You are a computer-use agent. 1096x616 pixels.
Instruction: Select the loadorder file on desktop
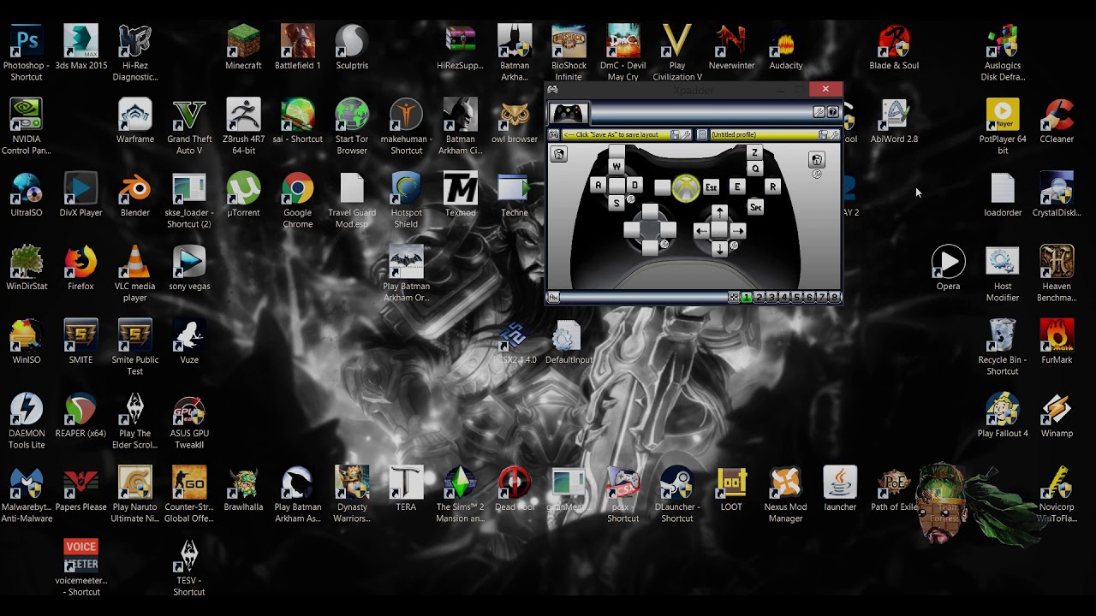(x=1002, y=195)
